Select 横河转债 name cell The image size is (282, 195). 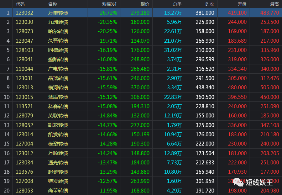click(x=58, y=88)
